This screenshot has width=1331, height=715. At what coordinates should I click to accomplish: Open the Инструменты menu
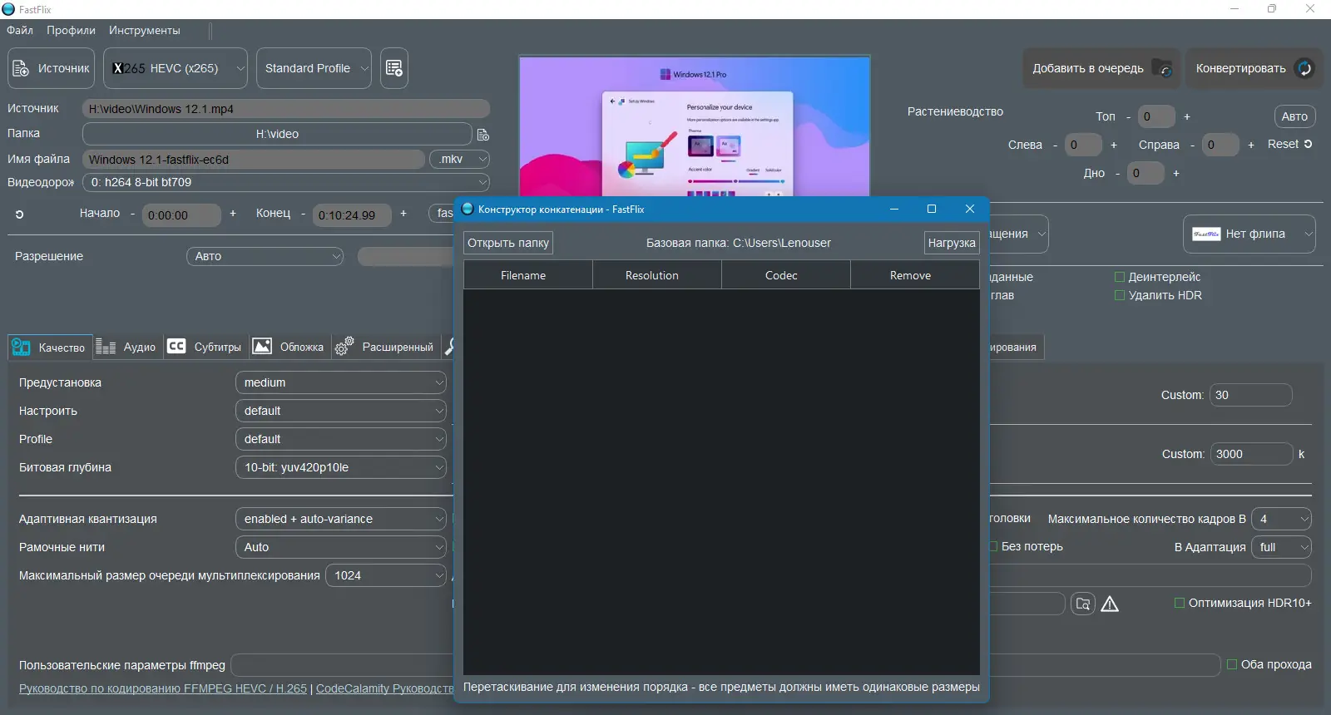tap(144, 30)
